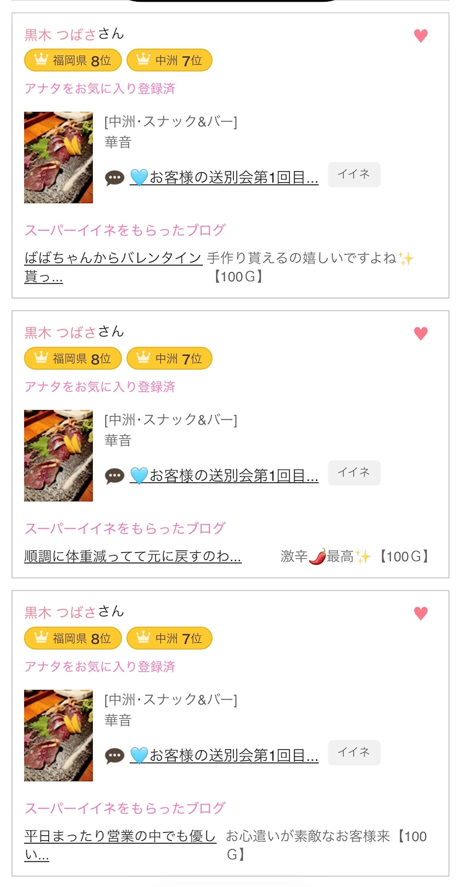Click the comment bubble icon in second card

(114, 476)
